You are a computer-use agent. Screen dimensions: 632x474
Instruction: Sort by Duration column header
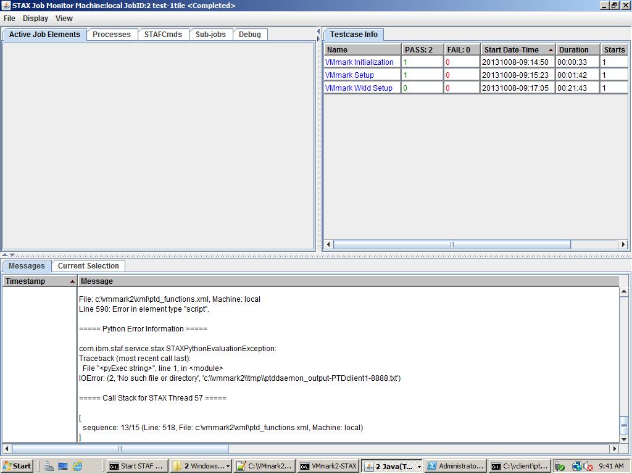click(x=578, y=49)
